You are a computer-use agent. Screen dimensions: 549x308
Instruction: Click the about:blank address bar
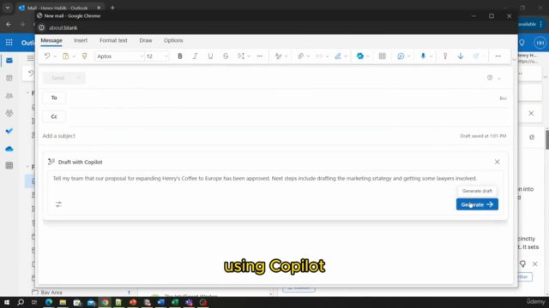tap(63, 27)
